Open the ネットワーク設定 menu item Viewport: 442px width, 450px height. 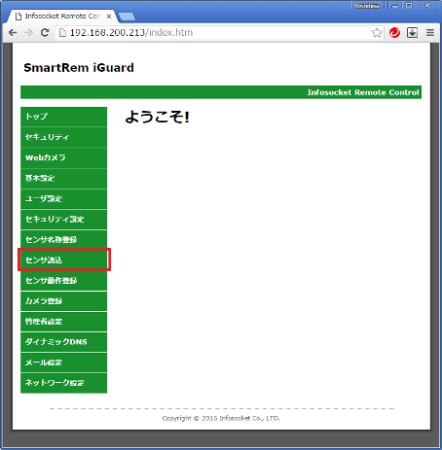pyautogui.click(x=63, y=383)
